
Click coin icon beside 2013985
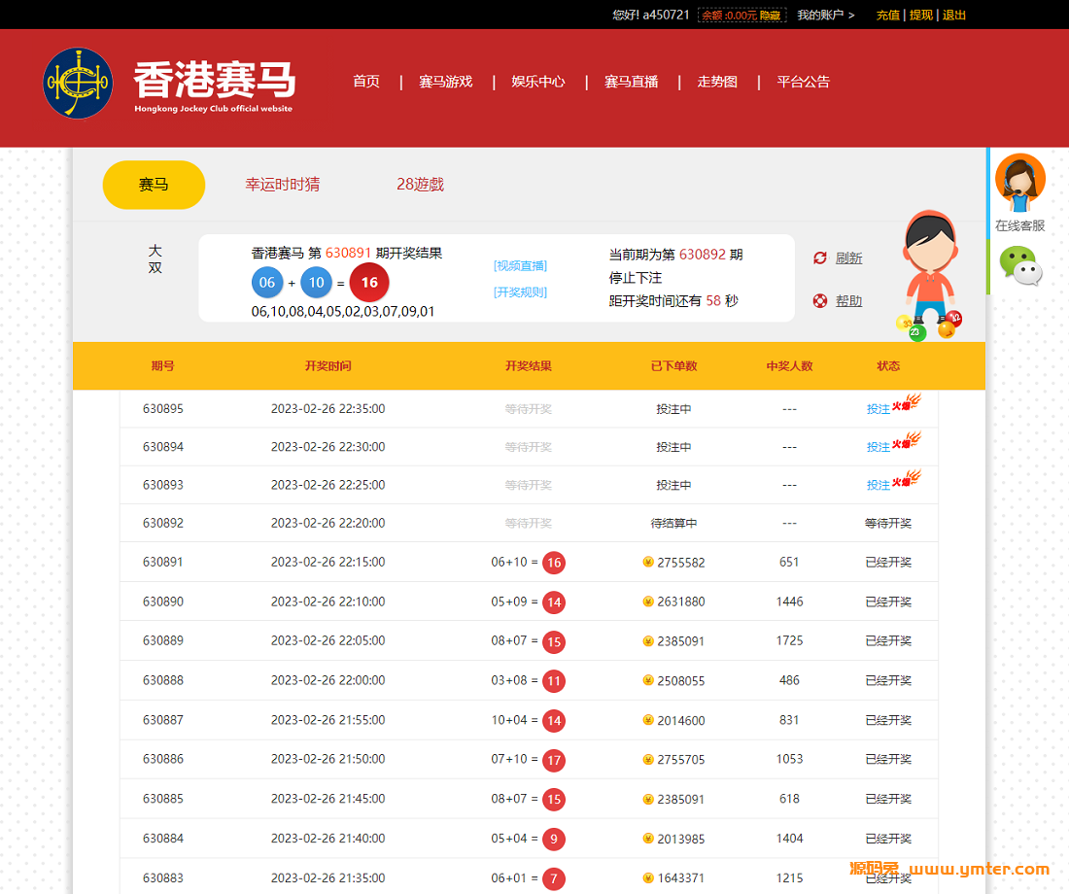point(648,838)
